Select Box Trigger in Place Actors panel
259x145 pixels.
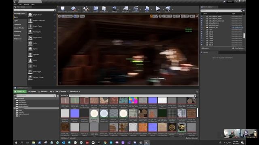click(x=42, y=72)
